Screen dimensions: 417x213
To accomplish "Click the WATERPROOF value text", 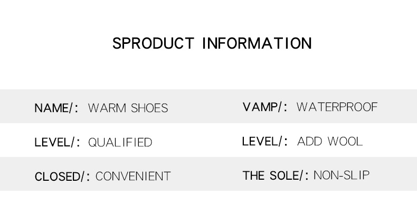I will (x=337, y=107).
